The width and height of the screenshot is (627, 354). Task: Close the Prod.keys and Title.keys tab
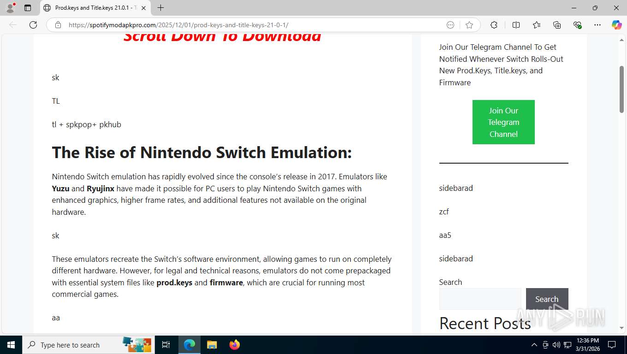(x=143, y=8)
